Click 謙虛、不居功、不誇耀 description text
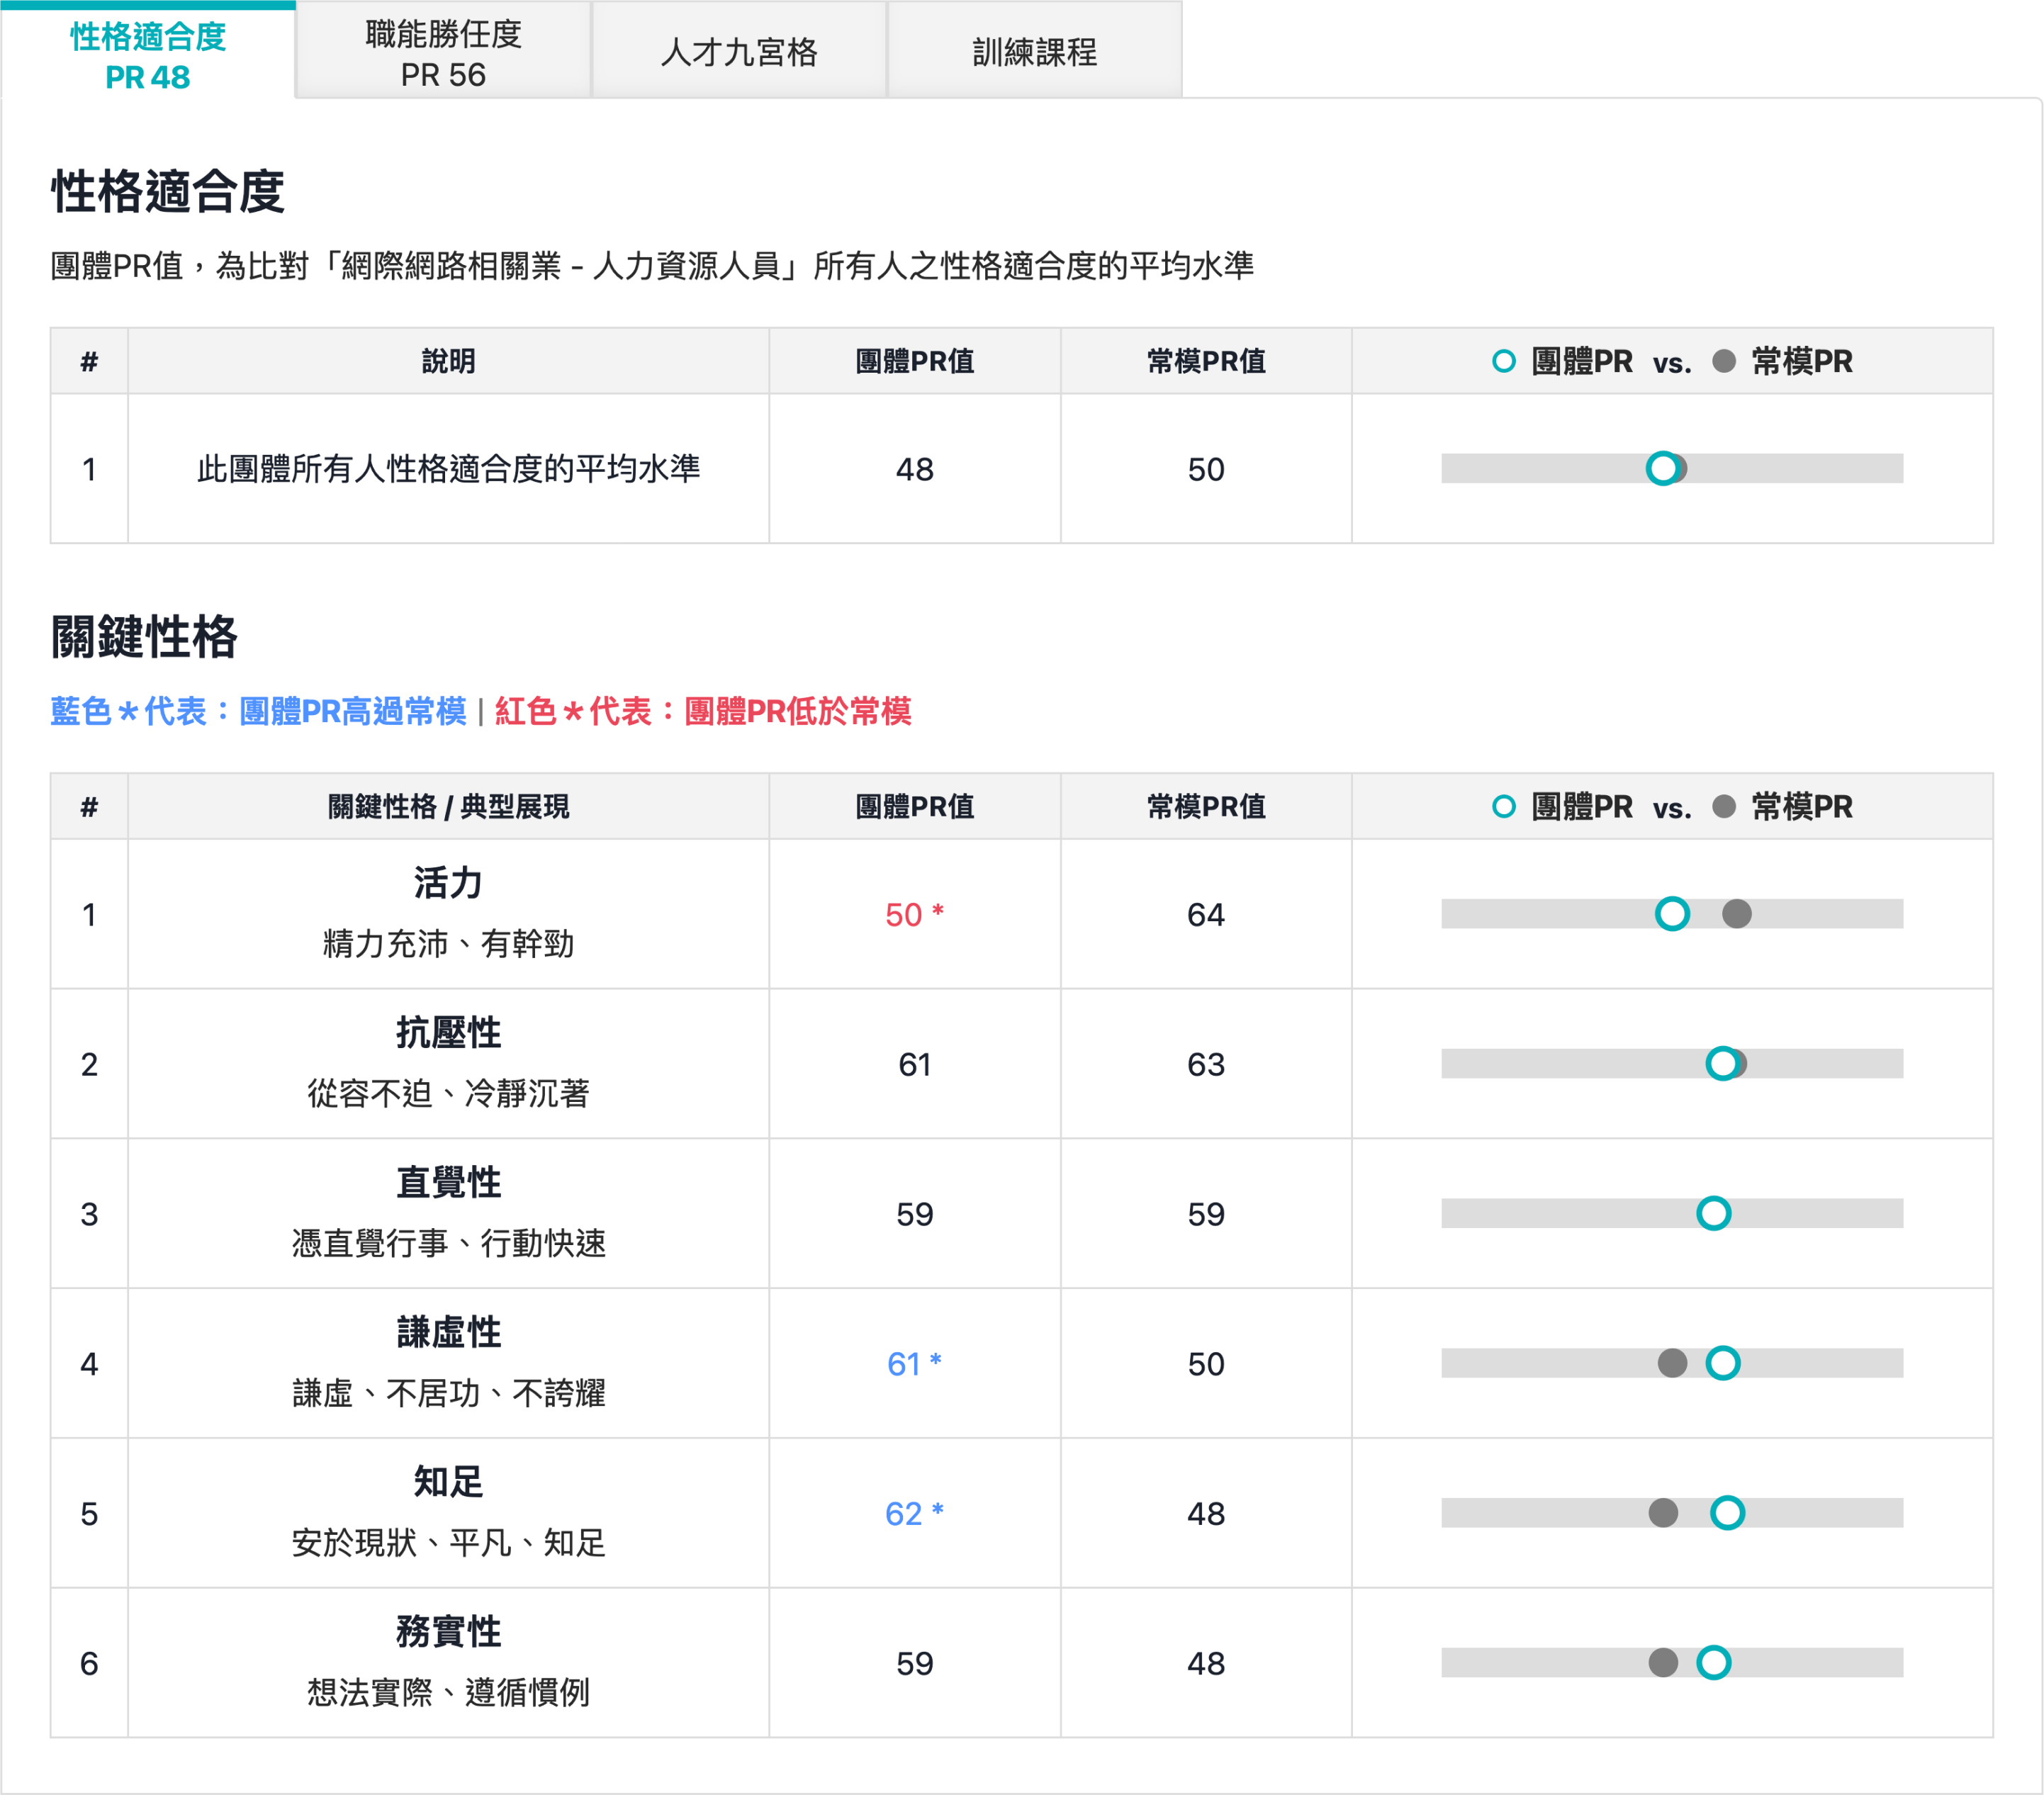The image size is (2044, 1795). tap(448, 1394)
